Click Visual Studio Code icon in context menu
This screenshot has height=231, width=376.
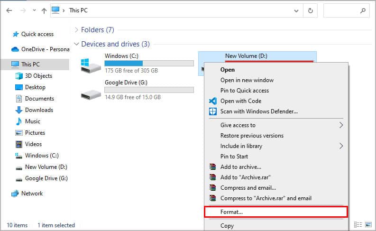213,101
